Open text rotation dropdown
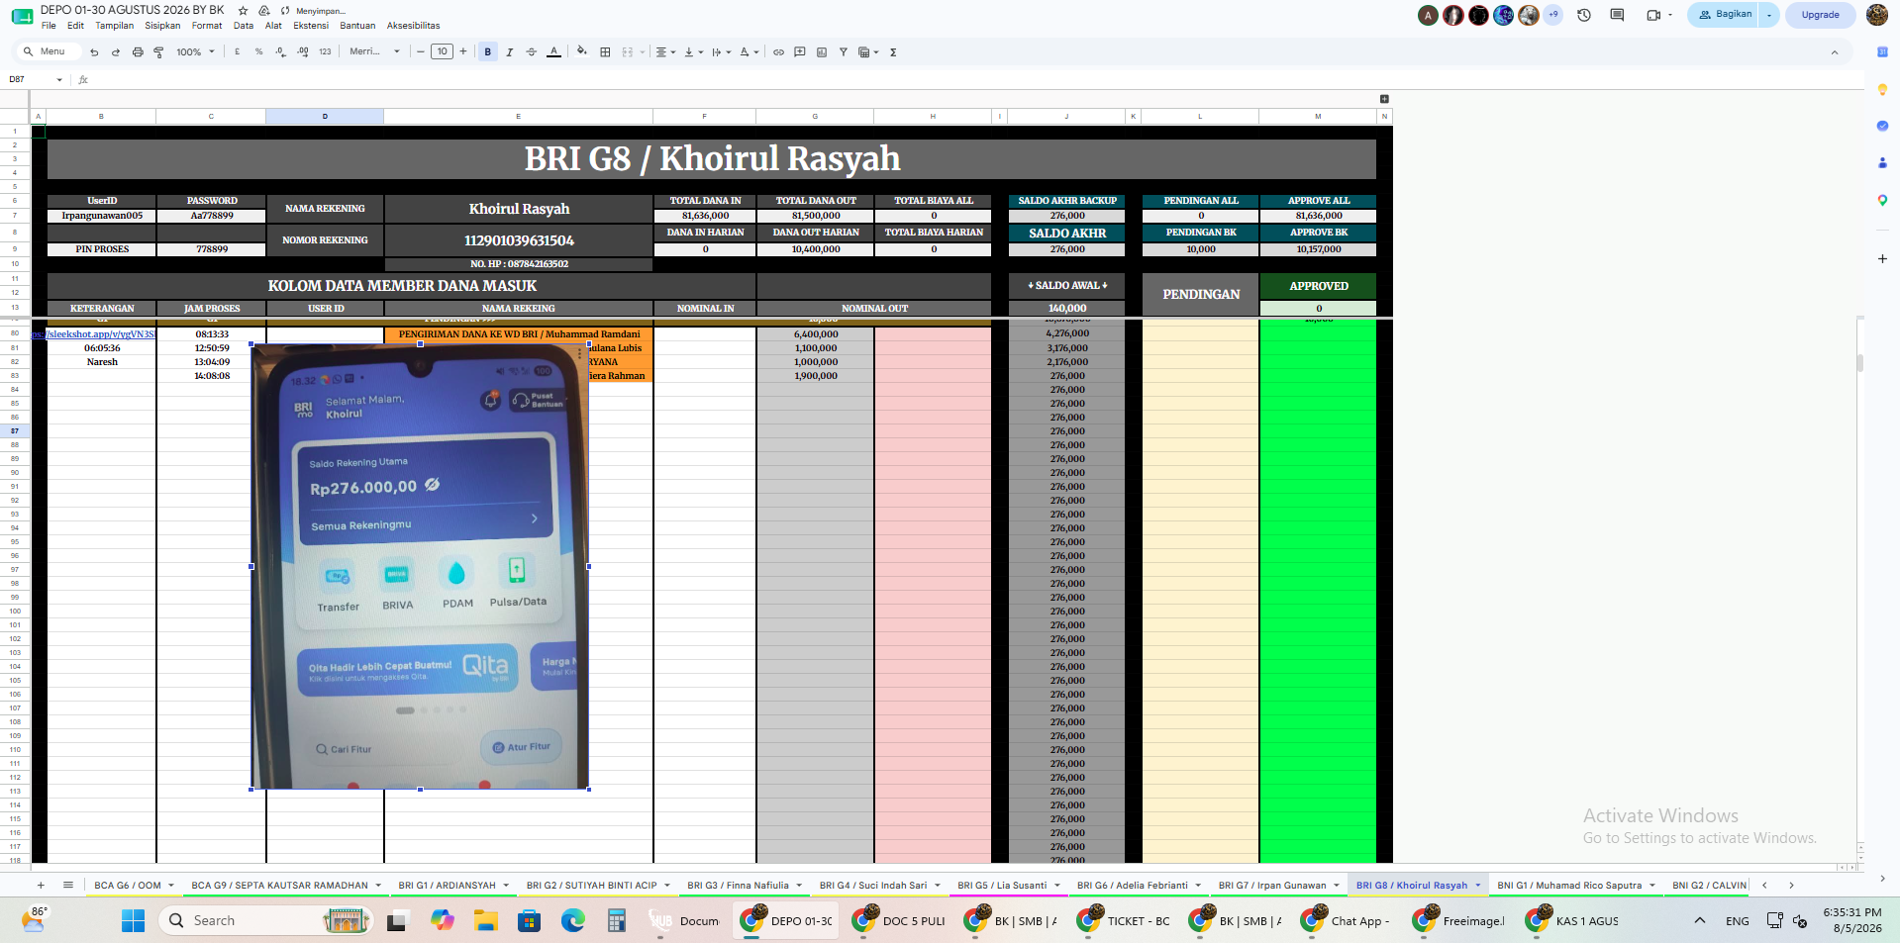This screenshot has width=1900, height=943. coord(750,52)
